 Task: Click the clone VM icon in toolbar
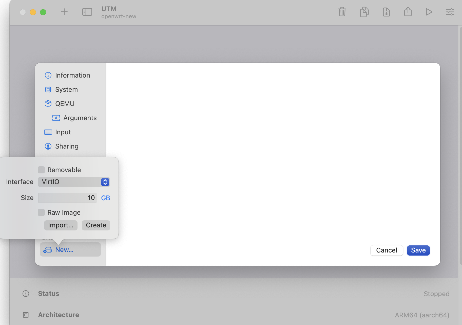(364, 12)
